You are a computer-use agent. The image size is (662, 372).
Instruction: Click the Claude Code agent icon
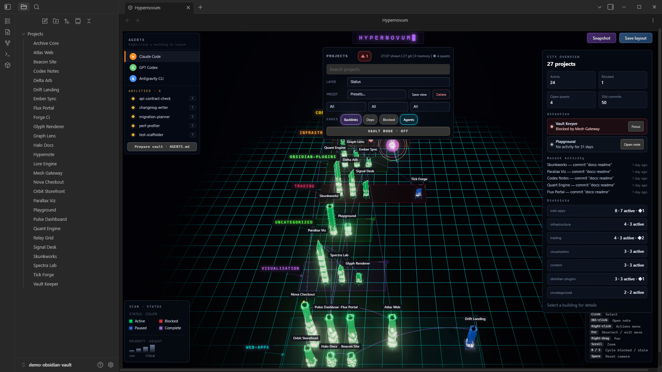[x=133, y=56]
